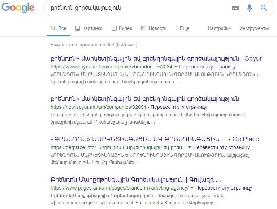The width and height of the screenshot is (277, 209).
Task: Open the GetPlace result title
Action: pyautogui.click(x=155, y=139)
